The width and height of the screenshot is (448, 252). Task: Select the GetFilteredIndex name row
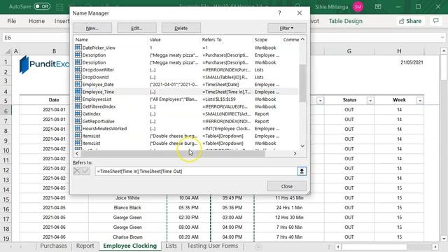click(185, 106)
